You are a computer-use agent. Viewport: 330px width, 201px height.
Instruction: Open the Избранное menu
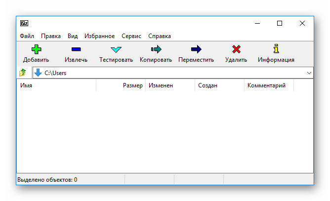[x=100, y=36]
